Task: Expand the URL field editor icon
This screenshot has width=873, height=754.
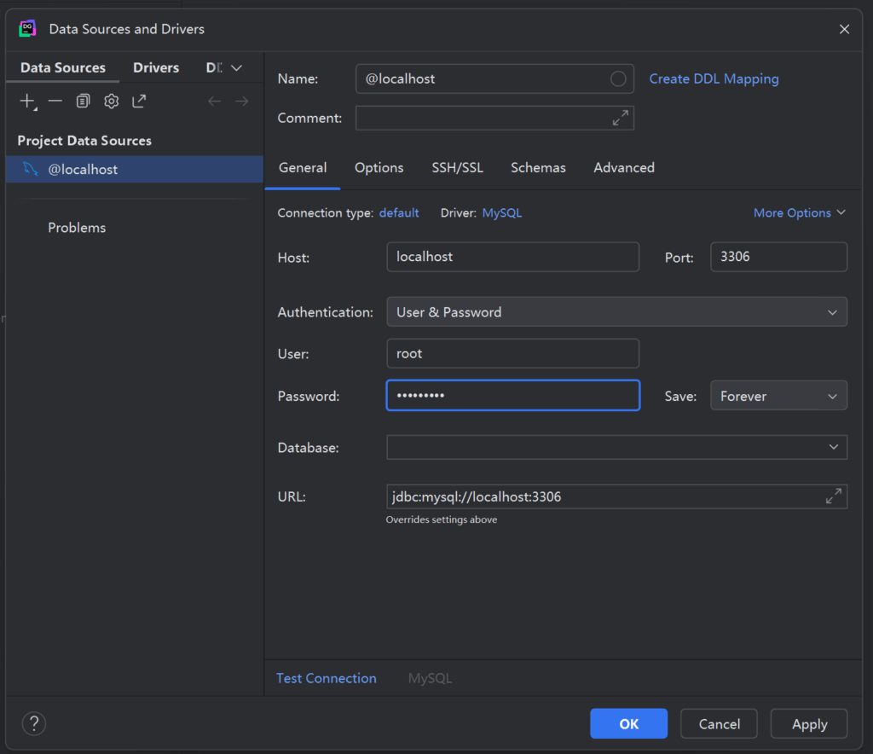Action: pyautogui.click(x=834, y=496)
